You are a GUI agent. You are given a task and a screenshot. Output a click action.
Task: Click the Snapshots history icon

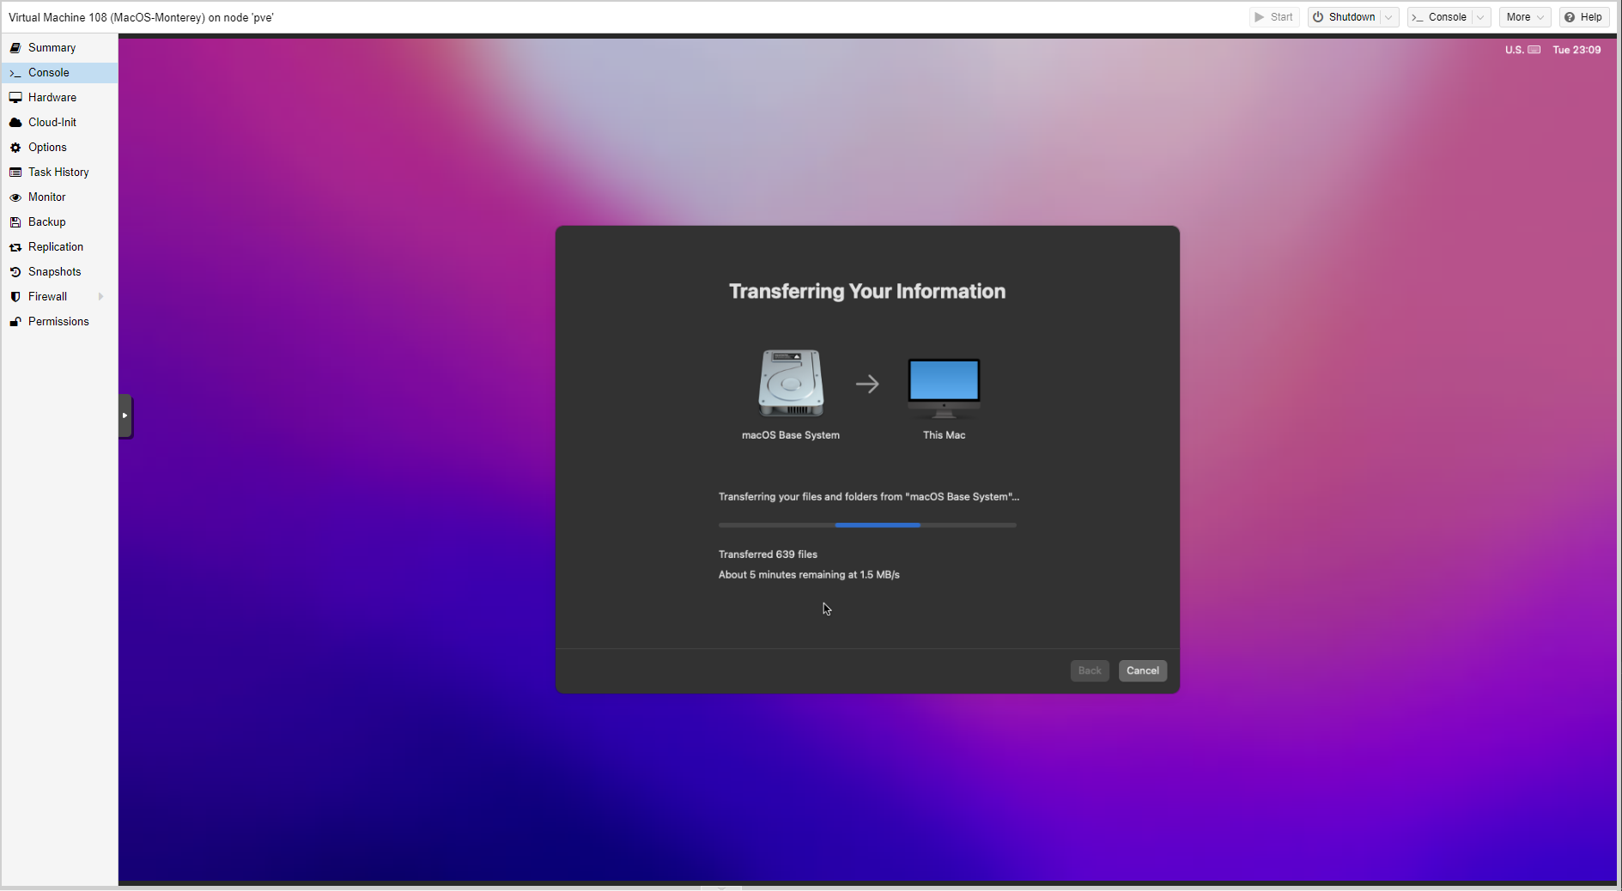[x=15, y=272]
